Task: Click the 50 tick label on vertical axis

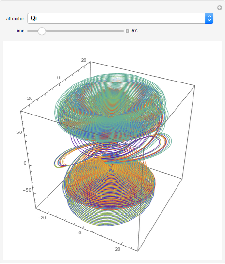Action: pos(19,132)
